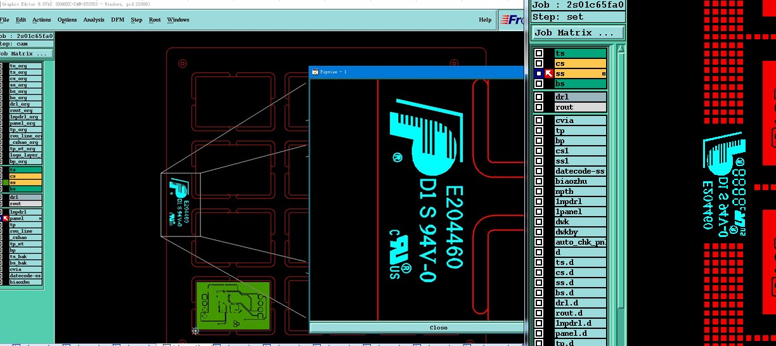Toggle the biaozhu layer checkbox in right panel

(x=539, y=181)
